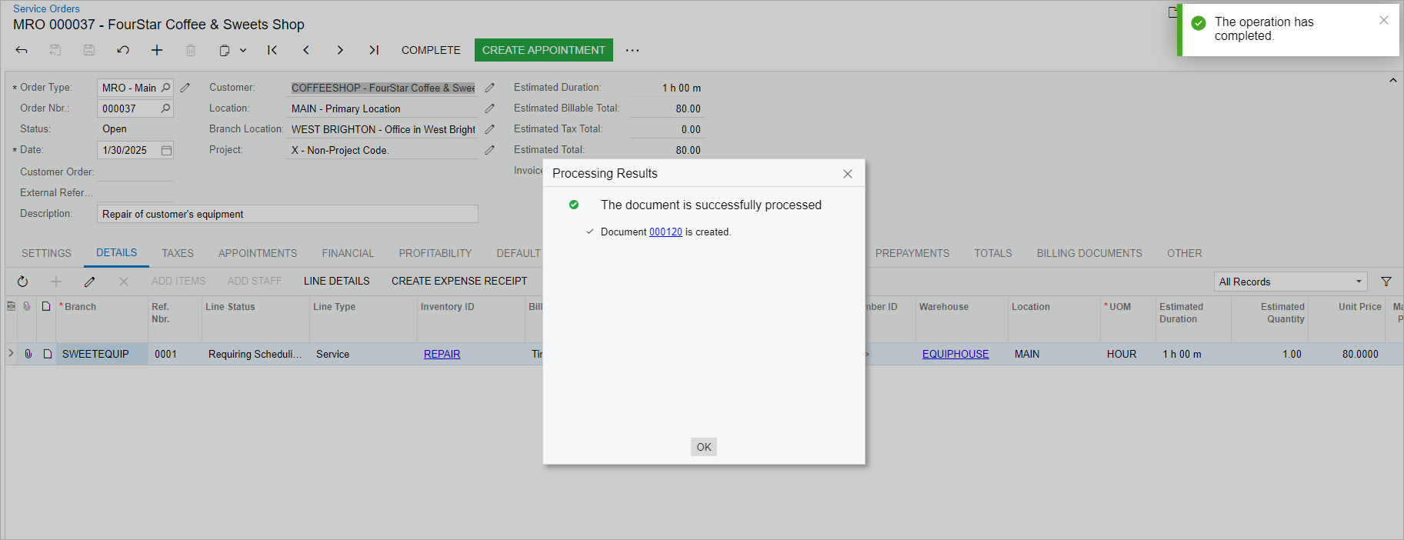Image resolution: width=1404 pixels, height=540 pixels.
Task: Go to the last record
Action: 374,50
